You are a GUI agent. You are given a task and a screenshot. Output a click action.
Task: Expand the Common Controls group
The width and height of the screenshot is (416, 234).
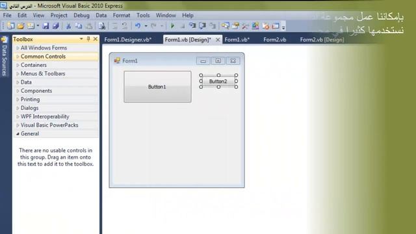(56, 57)
